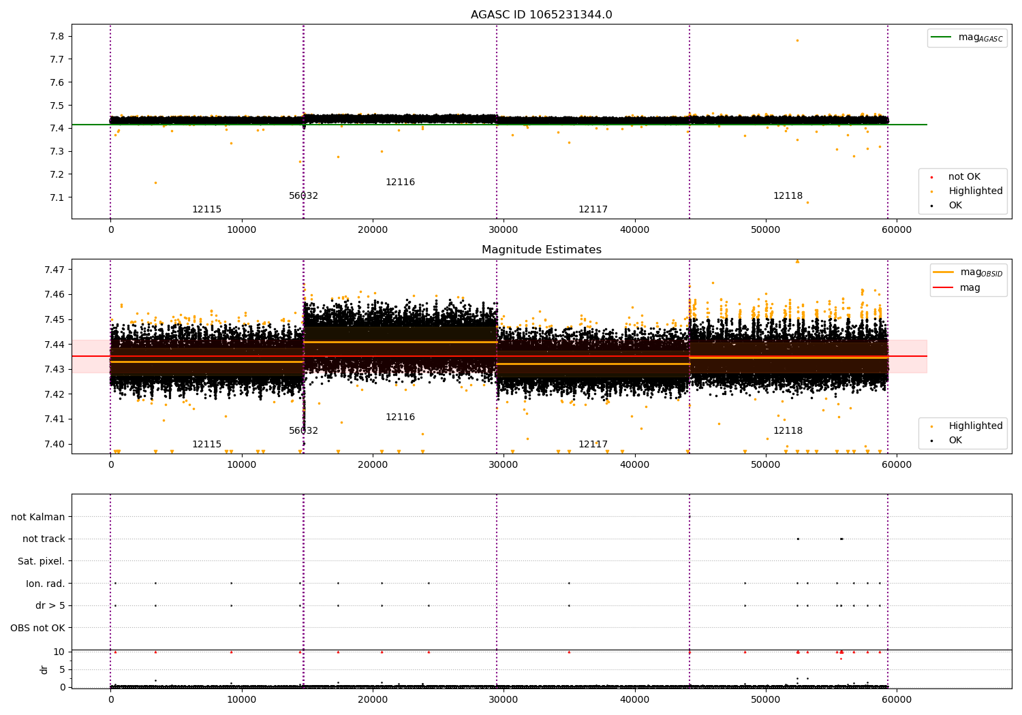Click 12118 label in Magnitude Estimates plot

pos(788,430)
